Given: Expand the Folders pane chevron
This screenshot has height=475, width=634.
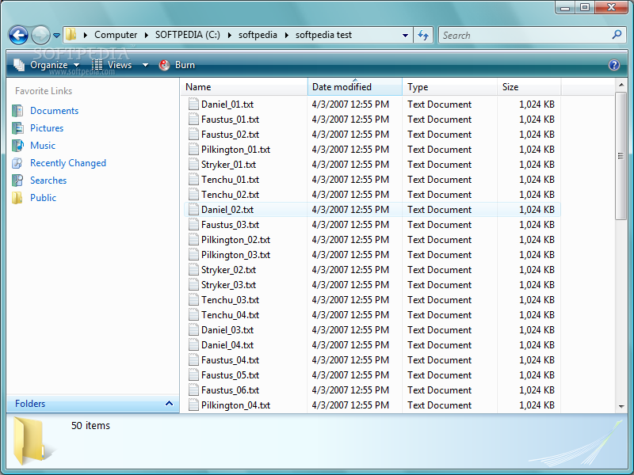Looking at the screenshot, I should 169,404.
